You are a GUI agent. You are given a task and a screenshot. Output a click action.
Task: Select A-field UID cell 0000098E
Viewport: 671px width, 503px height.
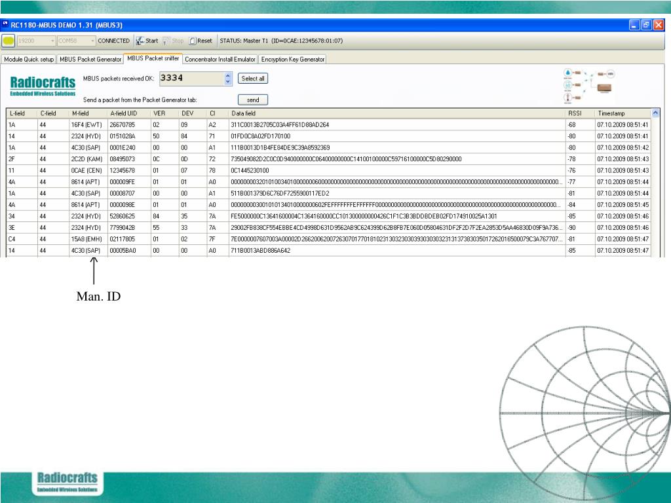point(129,205)
